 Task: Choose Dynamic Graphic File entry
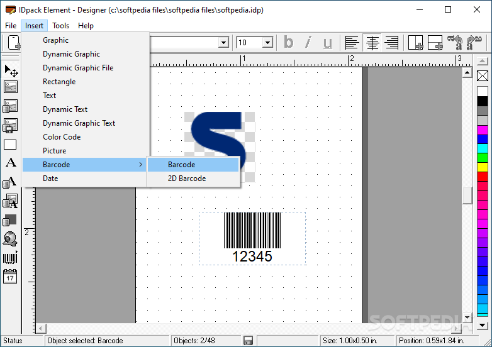[x=84, y=68]
